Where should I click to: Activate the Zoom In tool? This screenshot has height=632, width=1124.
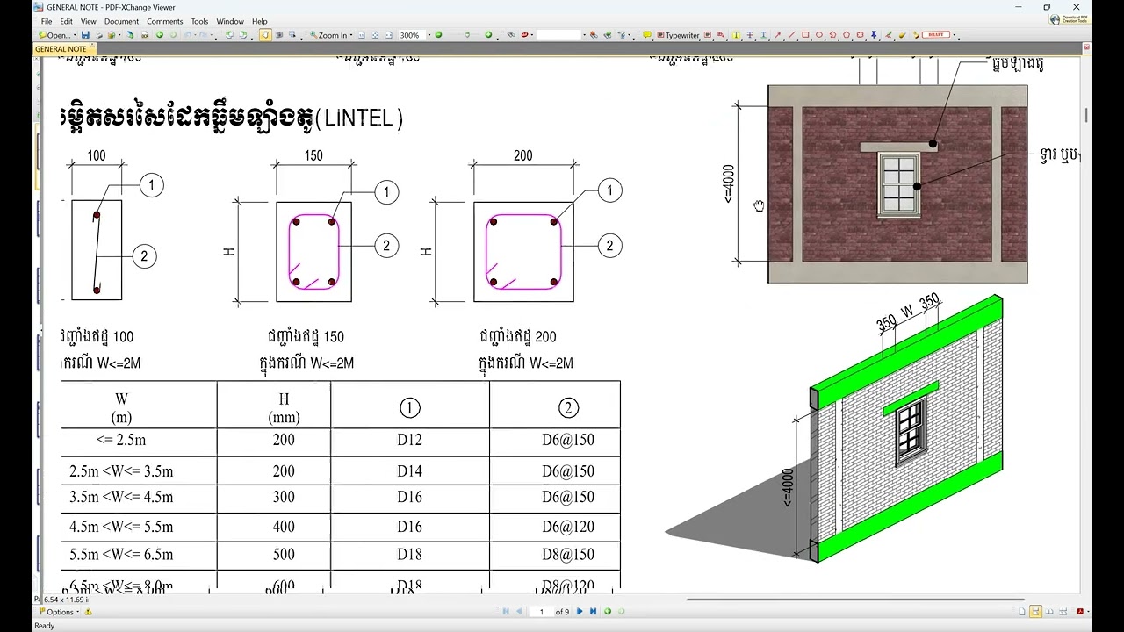pyautogui.click(x=329, y=35)
